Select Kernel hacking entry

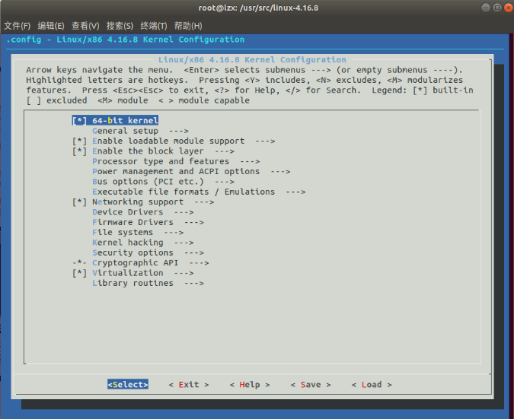(127, 243)
